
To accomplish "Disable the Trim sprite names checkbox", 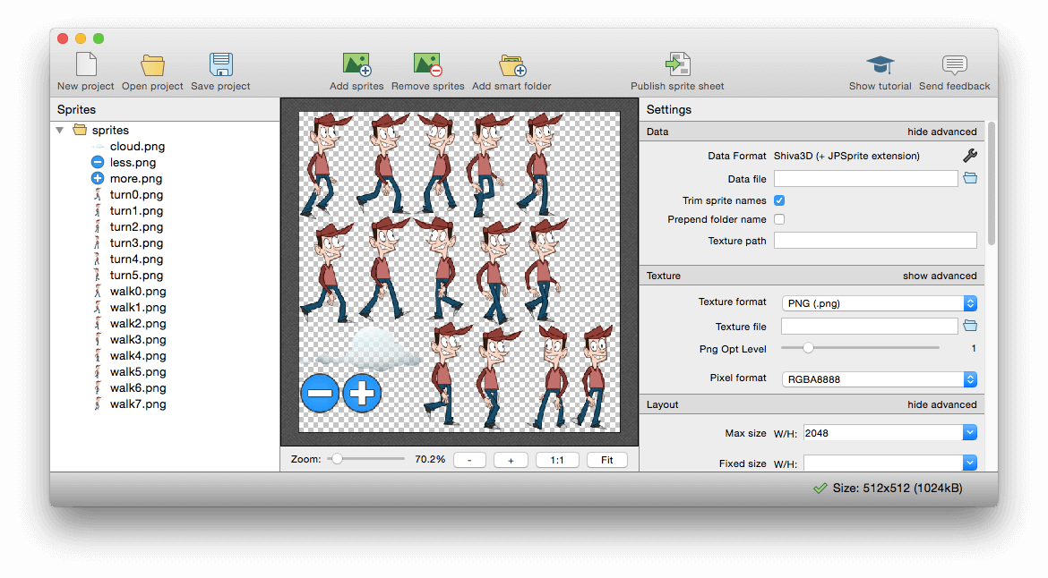I will pyautogui.click(x=779, y=200).
